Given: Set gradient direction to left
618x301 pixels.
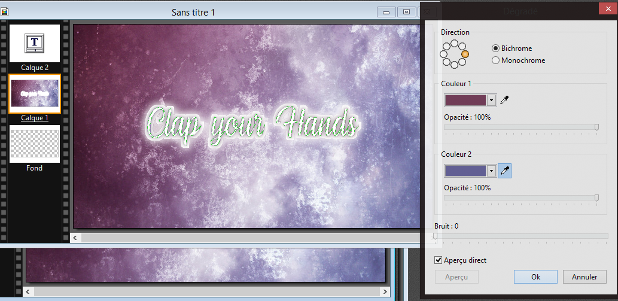Looking at the screenshot, I should [x=443, y=54].
